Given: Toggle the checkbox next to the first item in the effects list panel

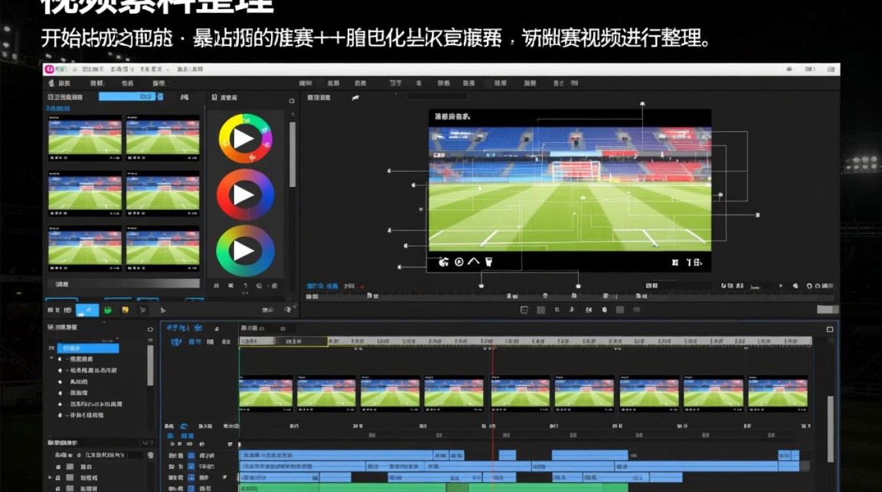Looking at the screenshot, I should coord(70,467).
